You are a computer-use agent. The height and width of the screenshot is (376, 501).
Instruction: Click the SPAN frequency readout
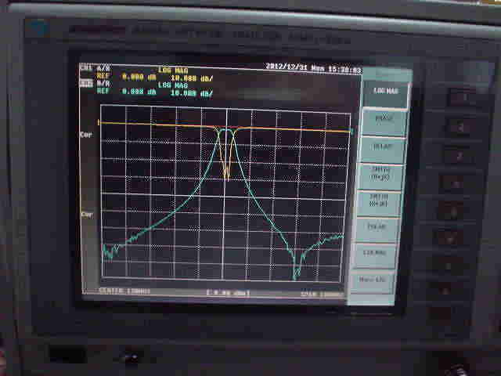coord(321,294)
